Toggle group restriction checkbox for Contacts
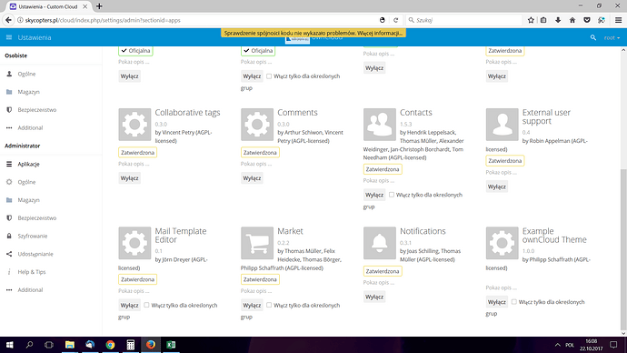This screenshot has height=353, width=627. pyautogui.click(x=392, y=195)
